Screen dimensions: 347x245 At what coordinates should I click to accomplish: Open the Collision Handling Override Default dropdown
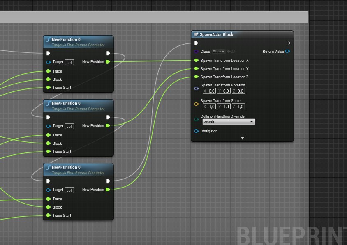tap(229, 122)
